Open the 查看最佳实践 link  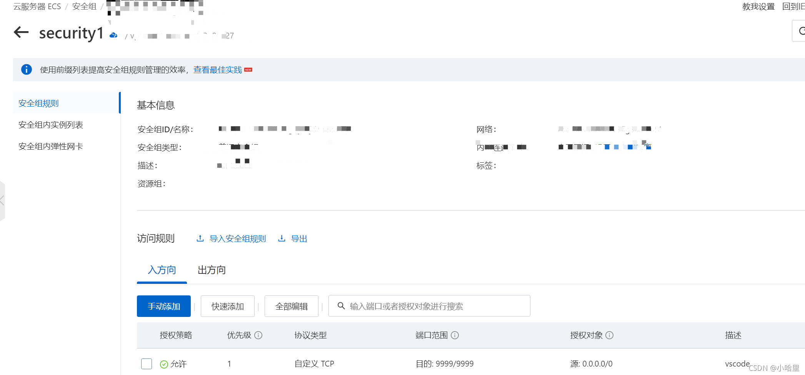click(x=218, y=70)
